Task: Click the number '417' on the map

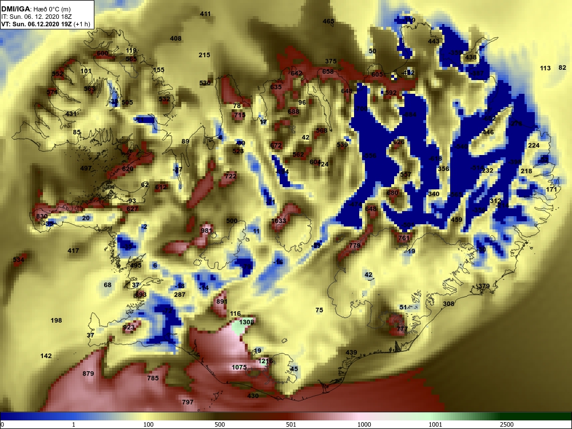Action: [73, 251]
